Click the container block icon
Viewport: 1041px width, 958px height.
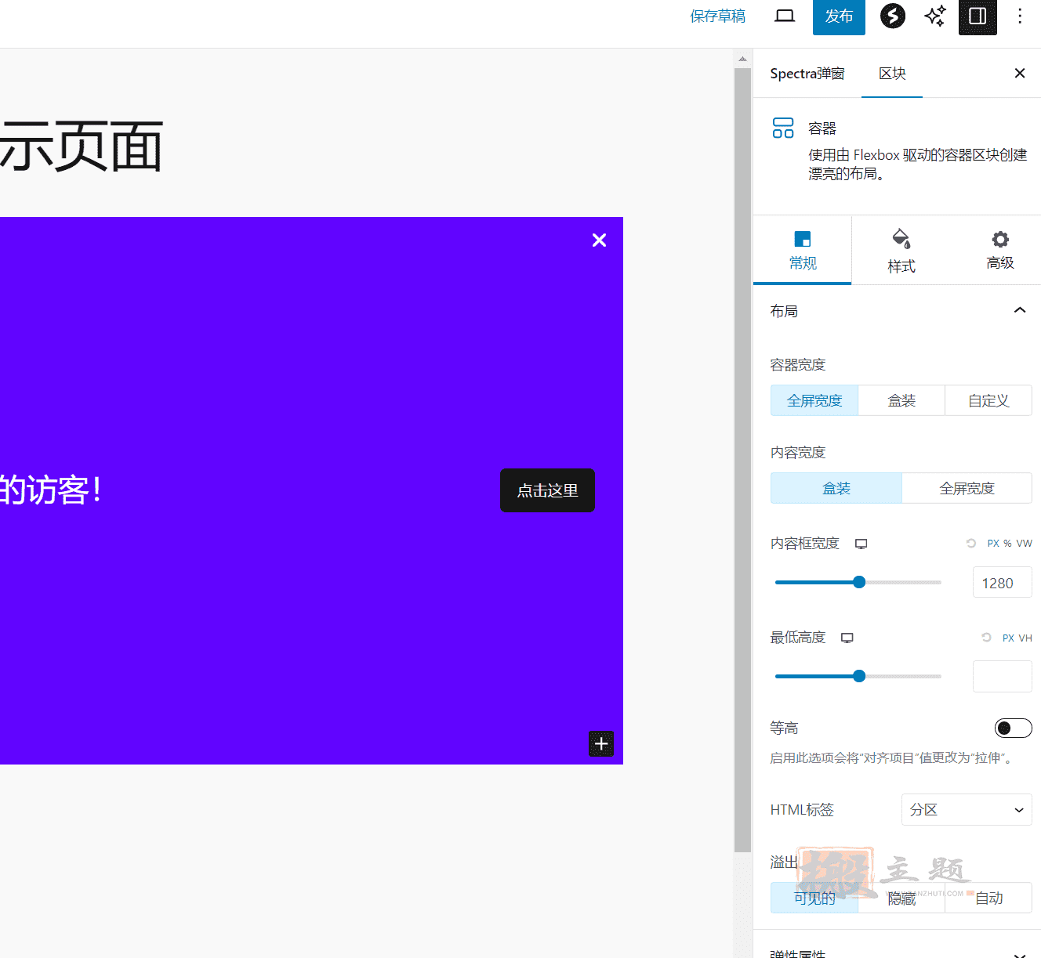783,128
